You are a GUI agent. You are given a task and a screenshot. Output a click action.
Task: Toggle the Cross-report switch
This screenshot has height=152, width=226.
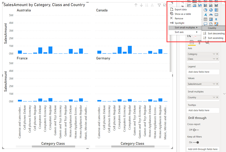click(196, 130)
